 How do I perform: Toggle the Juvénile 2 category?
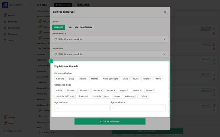(x=84, y=96)
